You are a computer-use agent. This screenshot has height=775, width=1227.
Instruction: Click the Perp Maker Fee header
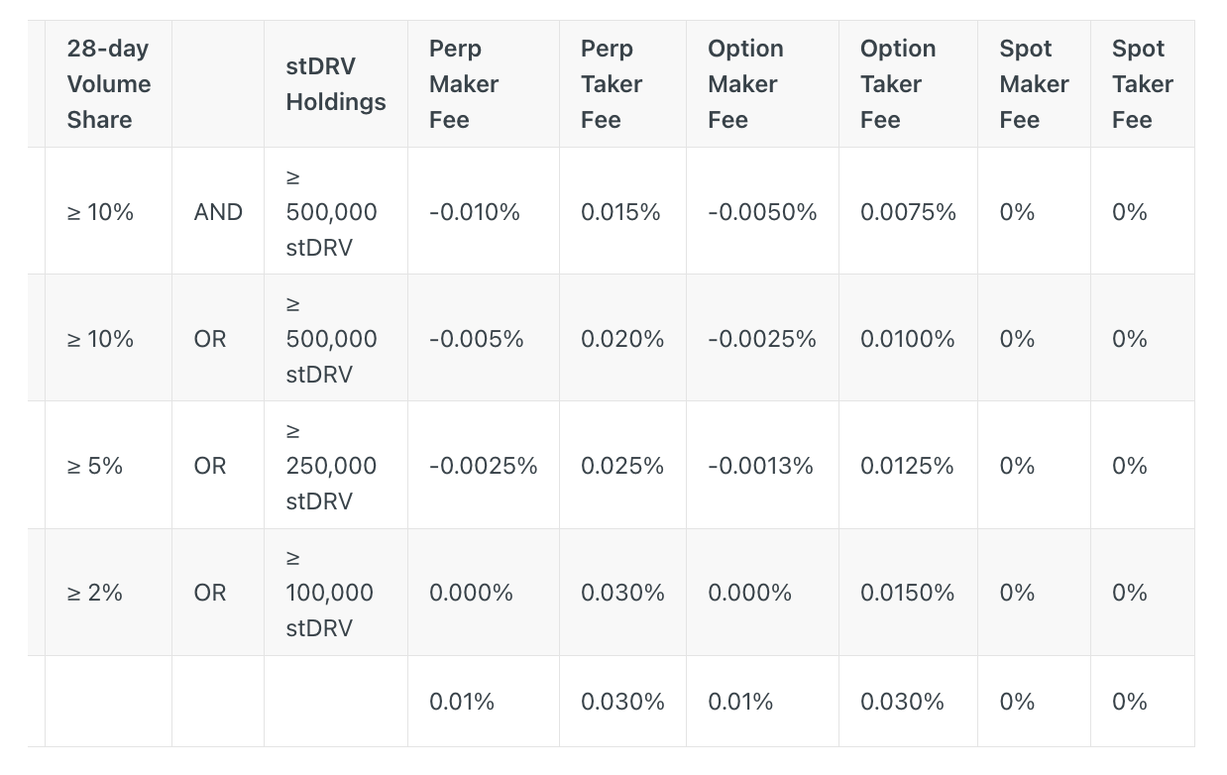tap(484, 84)
